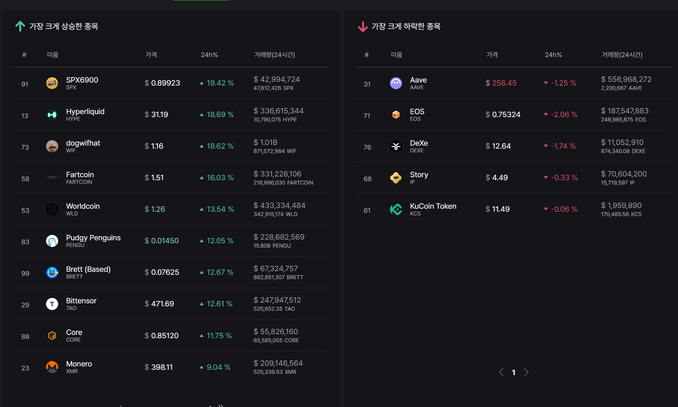Click the Monero coin logo

click(52, 367)
